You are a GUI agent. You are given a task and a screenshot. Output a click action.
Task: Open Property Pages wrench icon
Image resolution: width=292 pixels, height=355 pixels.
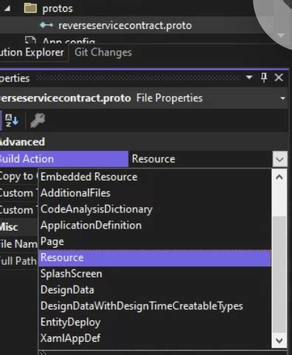38,121
